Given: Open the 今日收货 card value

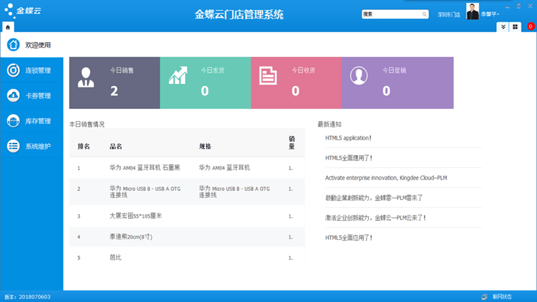Looking at the screenshot, I should coord(295,91).
